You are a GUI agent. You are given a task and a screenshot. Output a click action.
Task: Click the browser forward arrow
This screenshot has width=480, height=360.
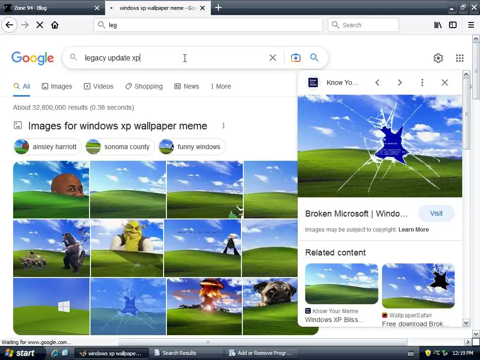click(25, 25)
